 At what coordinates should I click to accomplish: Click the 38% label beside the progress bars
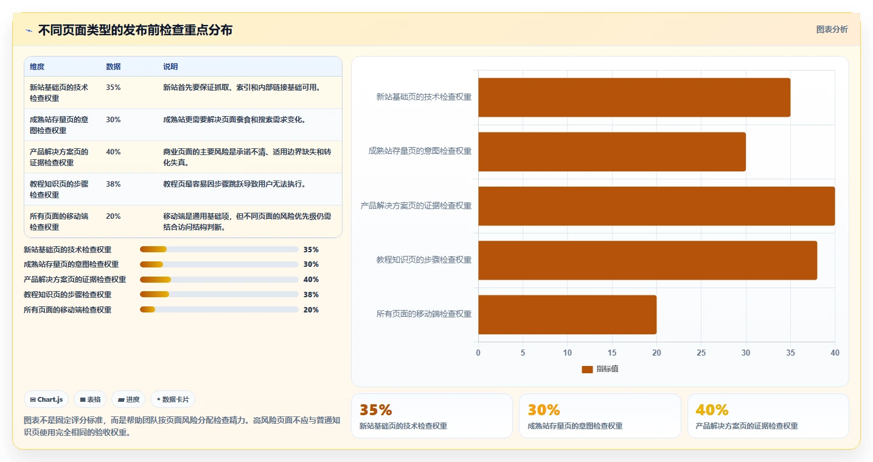pyautogui.click(x=311, y=294)
